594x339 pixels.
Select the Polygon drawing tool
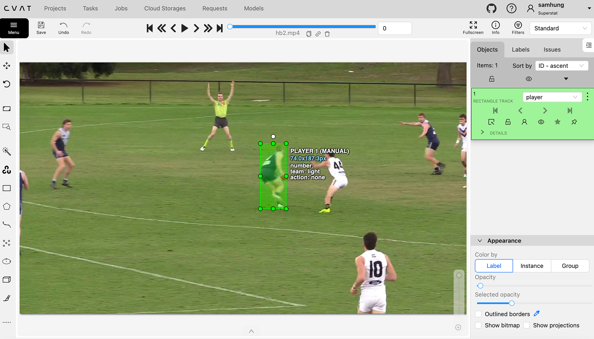[x=7, y=206]
